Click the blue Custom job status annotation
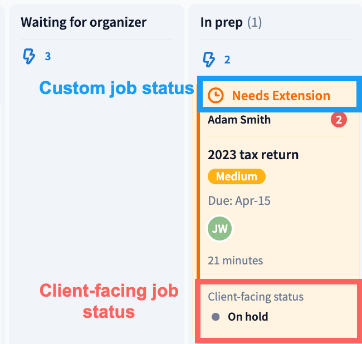The image size is (362, 344). coord(116,89)
